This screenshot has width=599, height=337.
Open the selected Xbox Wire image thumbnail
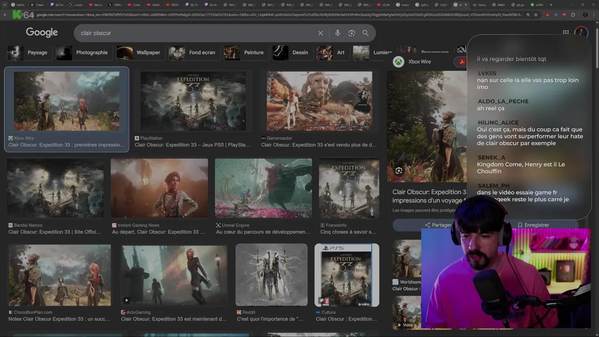pos(66,101)
